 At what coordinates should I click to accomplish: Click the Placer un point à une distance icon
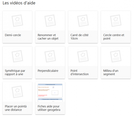17,92
